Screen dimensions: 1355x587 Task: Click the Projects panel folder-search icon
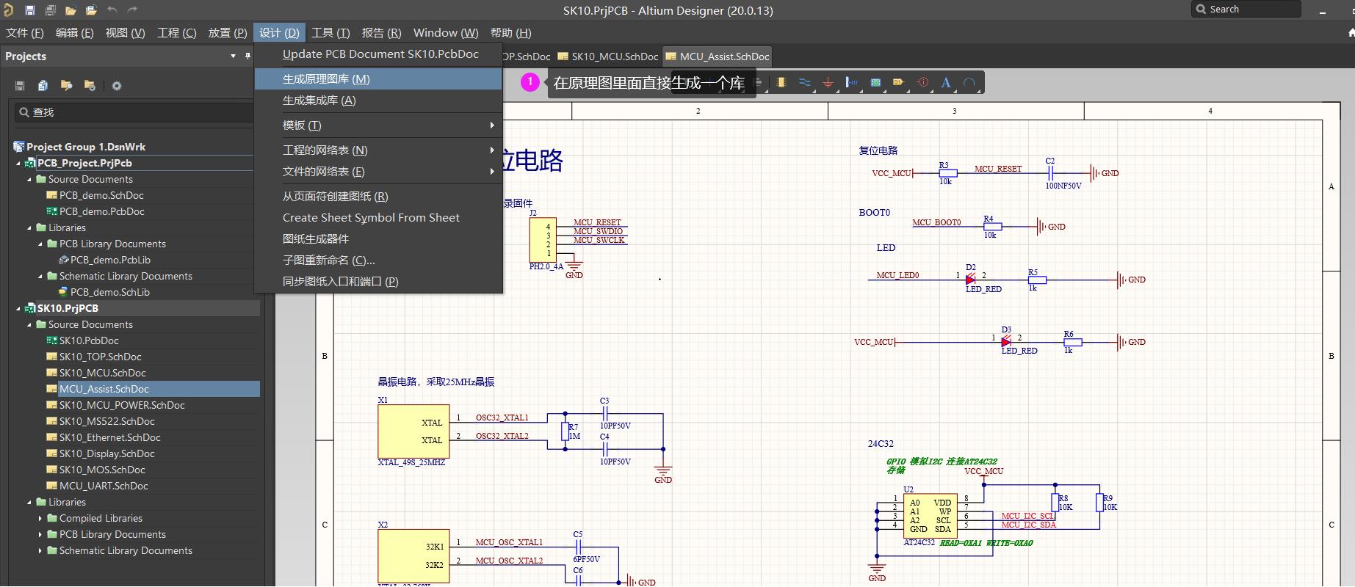coord(66,86)
